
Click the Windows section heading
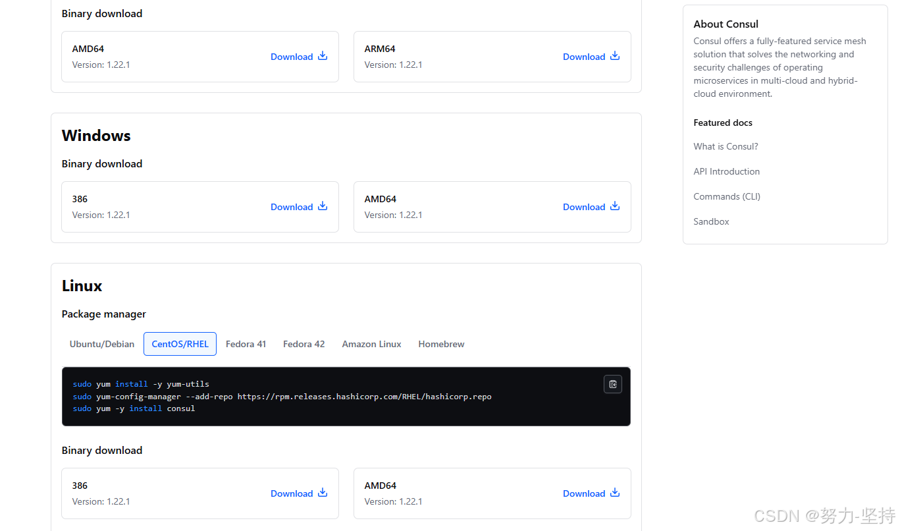point(96,136)
